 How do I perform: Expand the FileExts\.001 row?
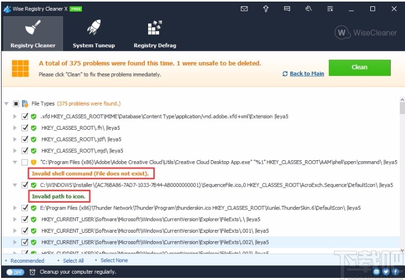tap(15, 231)
